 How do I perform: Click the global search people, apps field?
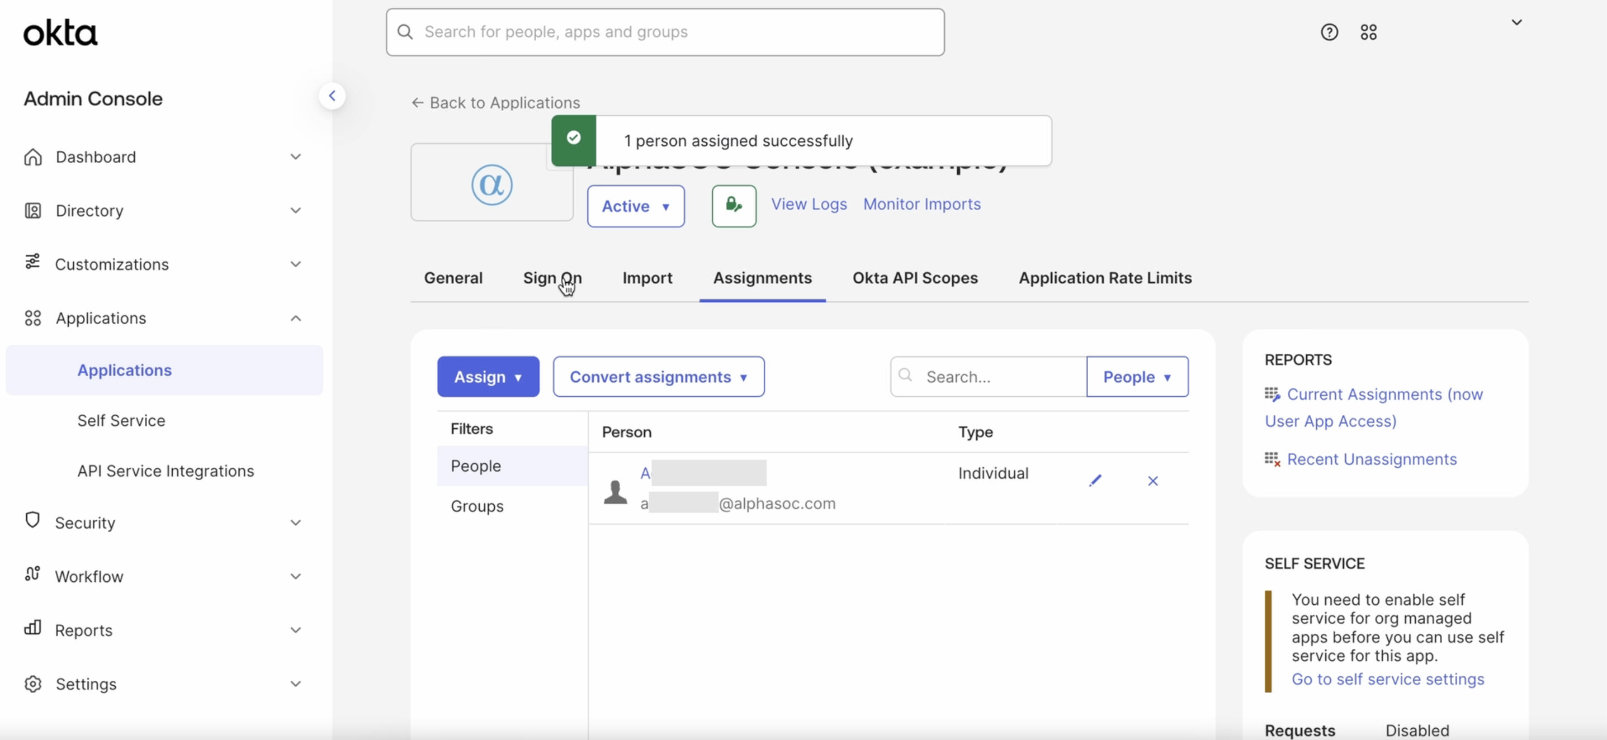664,32
